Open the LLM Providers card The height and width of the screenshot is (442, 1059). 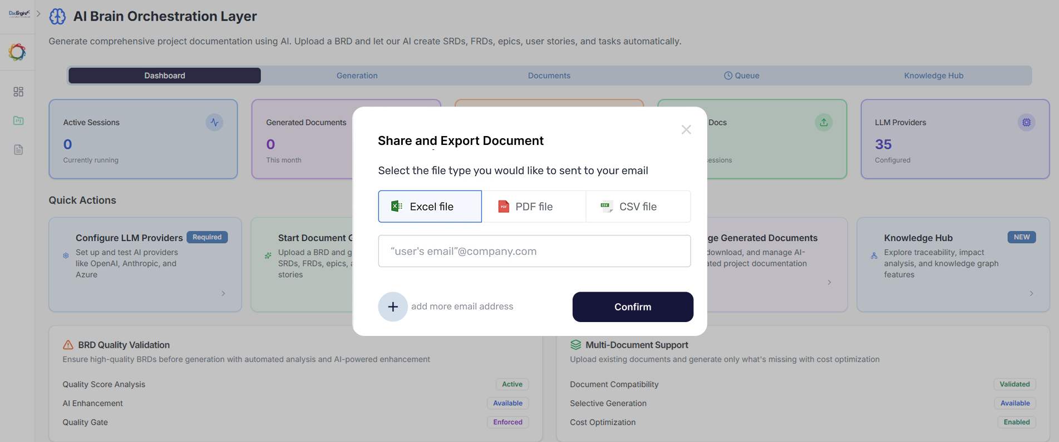[x=955, y=139]
